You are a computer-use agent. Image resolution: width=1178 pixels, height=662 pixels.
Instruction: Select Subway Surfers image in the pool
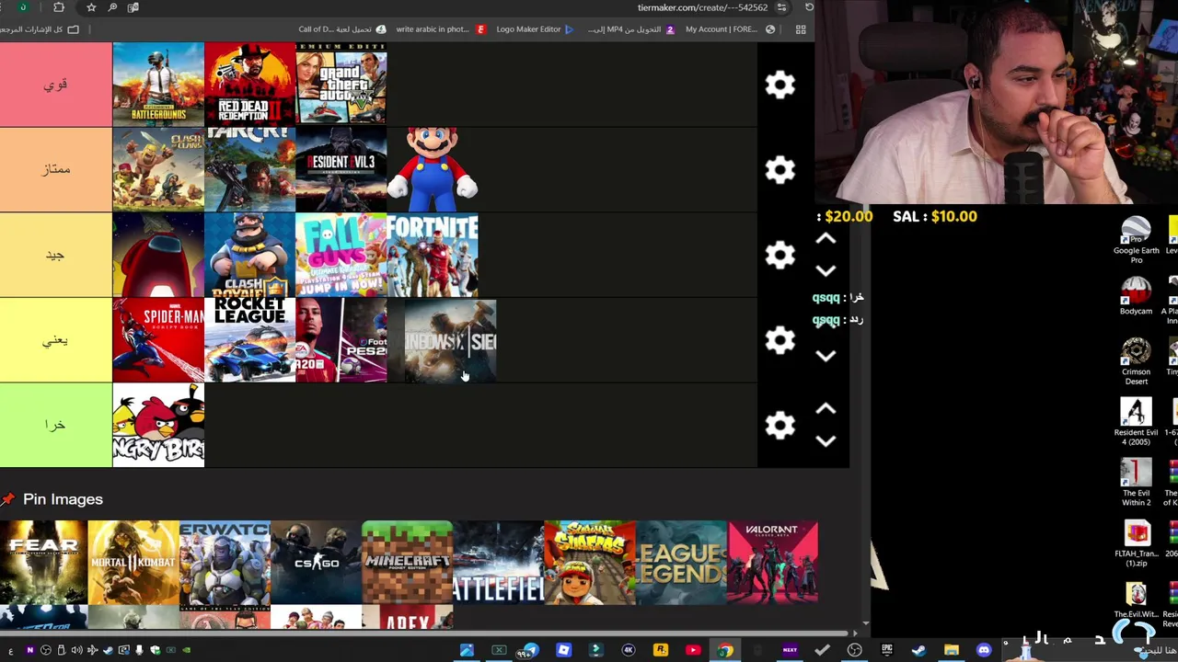pos(589,563)
